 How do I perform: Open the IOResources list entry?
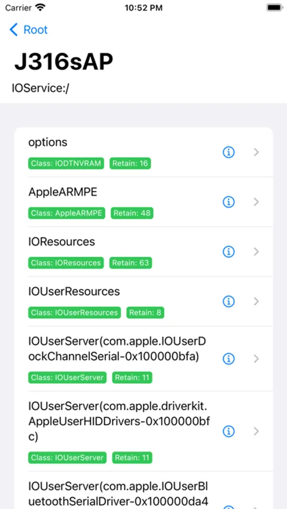tap(143, 252)
